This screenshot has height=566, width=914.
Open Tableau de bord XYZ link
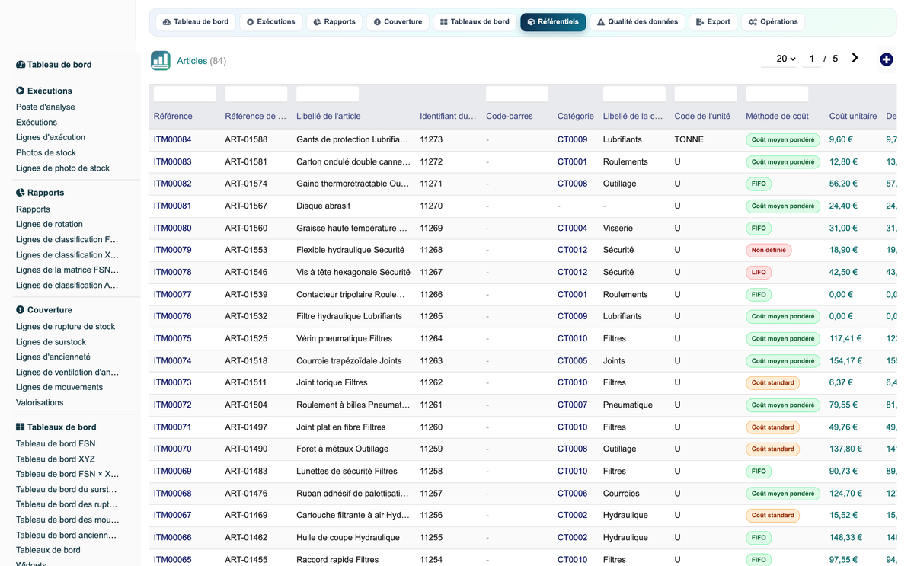pos(56,459)
